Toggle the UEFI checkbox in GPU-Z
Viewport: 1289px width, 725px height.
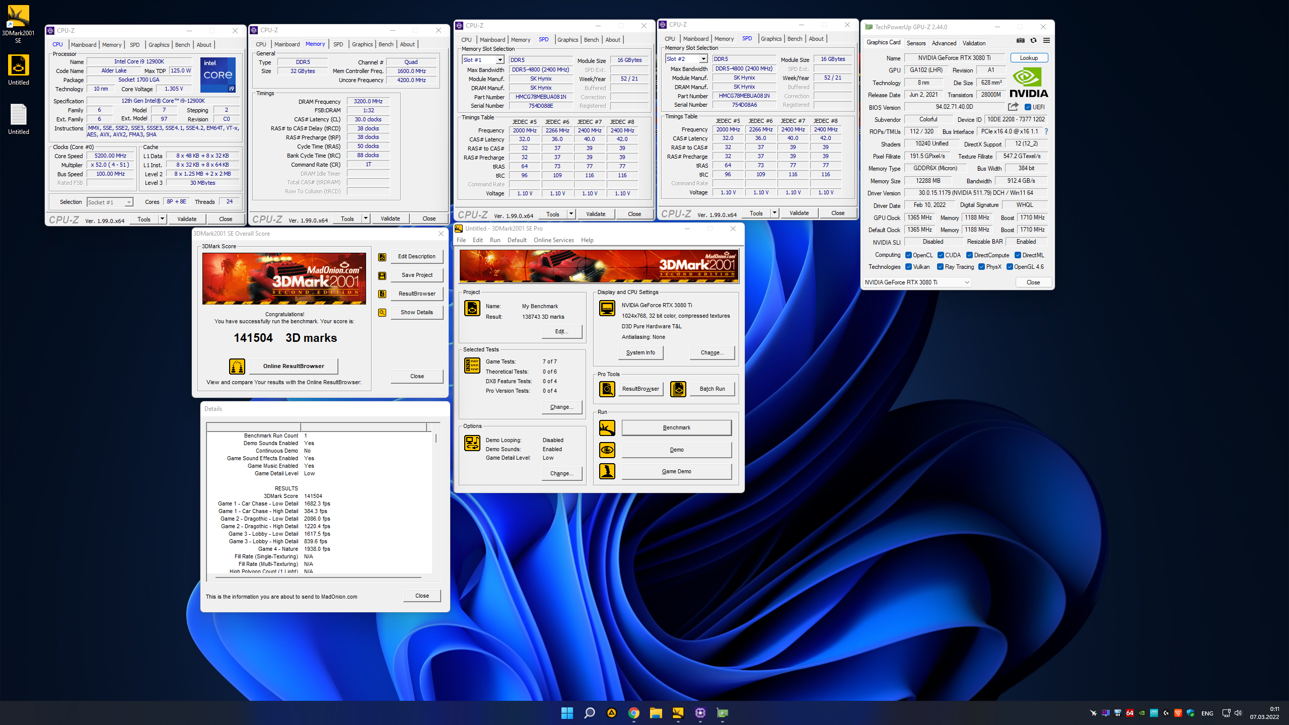pos(1028,107)
